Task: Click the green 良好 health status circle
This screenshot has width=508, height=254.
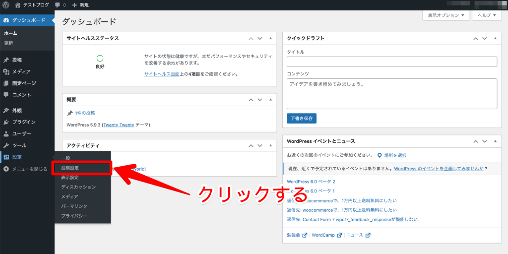Action: tap(100, 59)
